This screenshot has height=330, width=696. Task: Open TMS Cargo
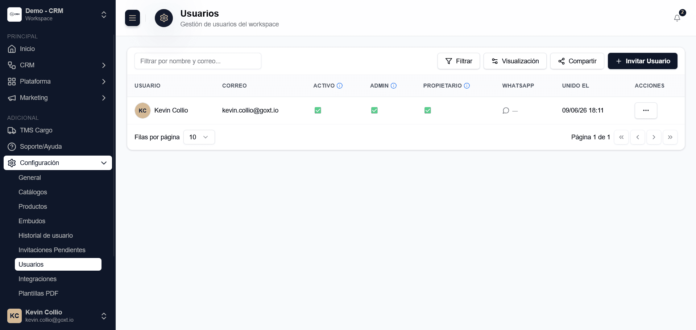click(x=58, y=130)
